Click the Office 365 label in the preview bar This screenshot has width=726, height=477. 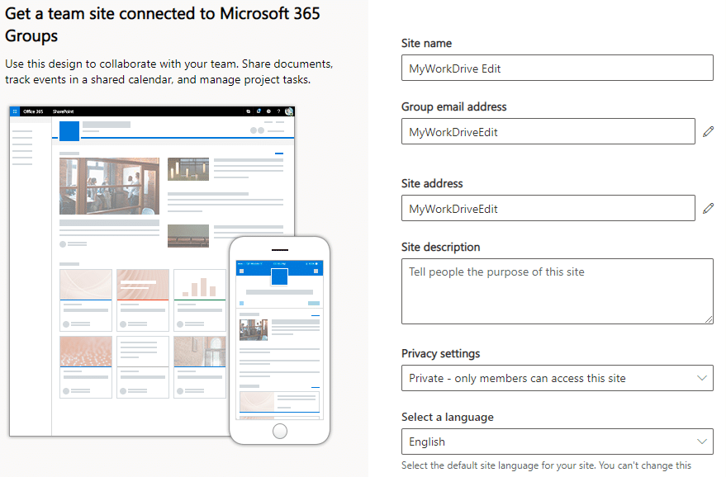(33, 111)
